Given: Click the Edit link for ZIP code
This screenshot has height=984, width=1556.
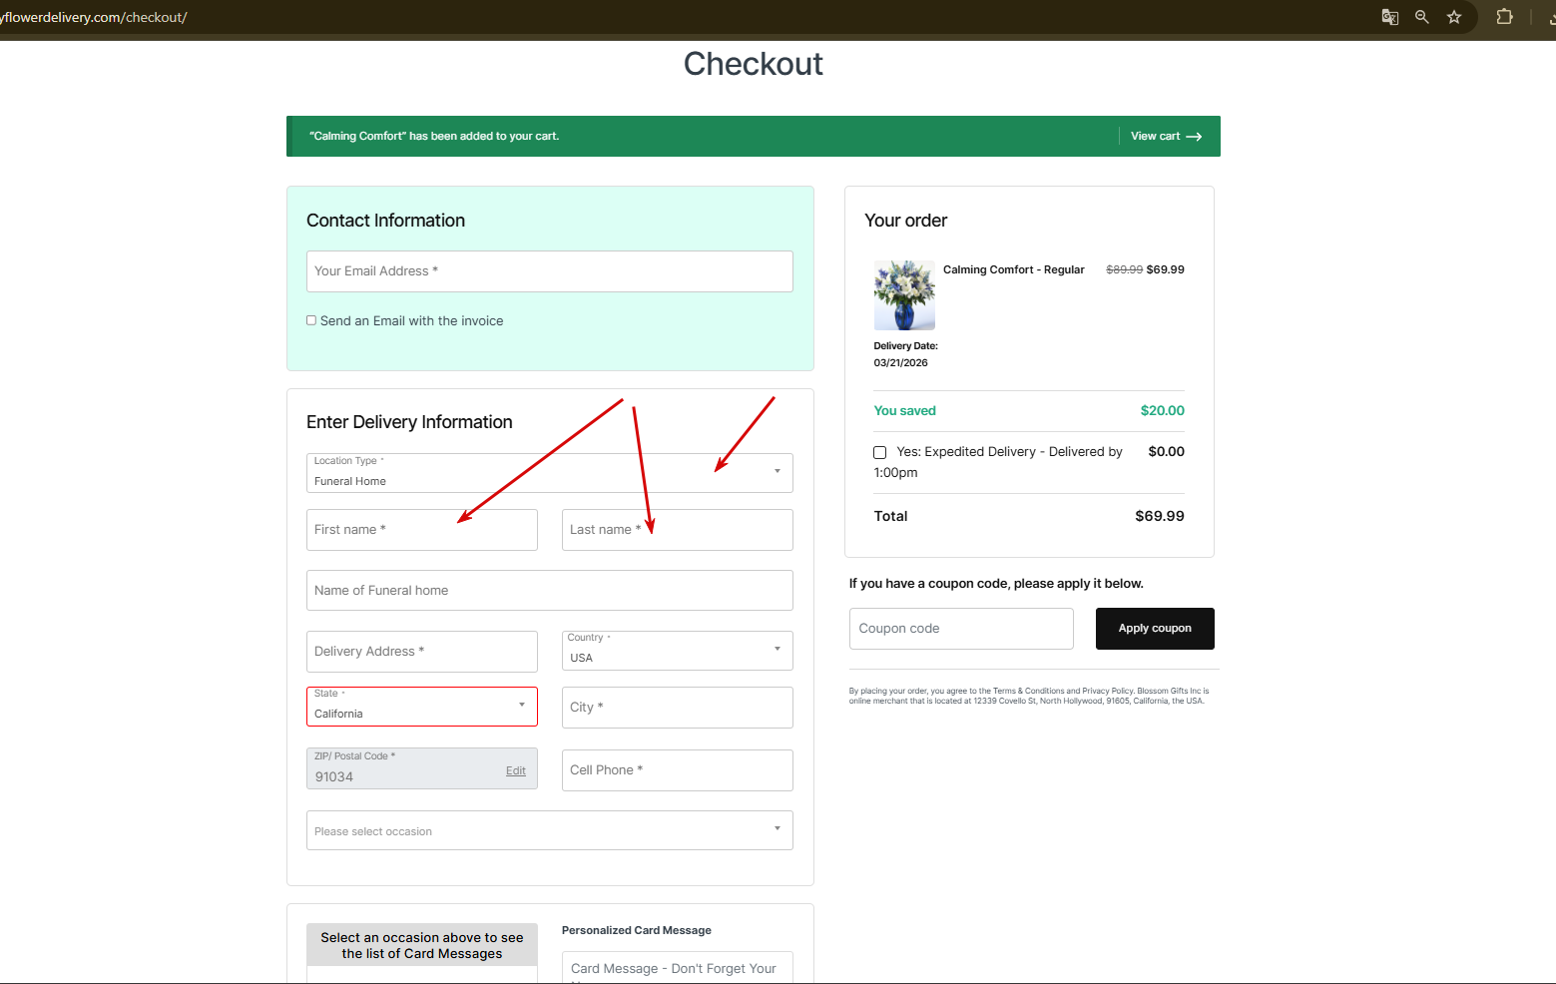Looking at the screenshot, I should 515,771.
